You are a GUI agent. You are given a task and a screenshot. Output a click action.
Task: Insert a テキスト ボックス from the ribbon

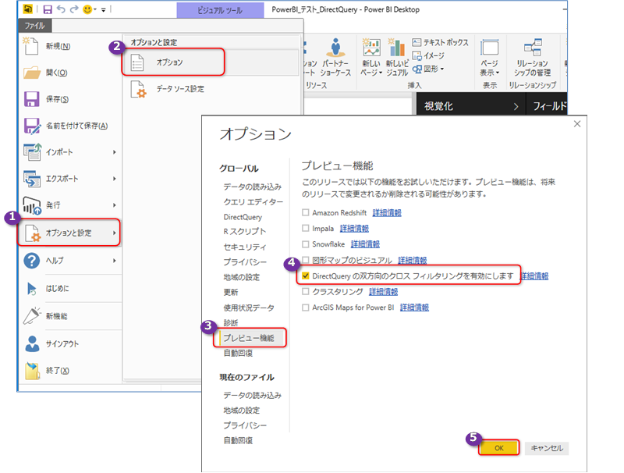tap(441, 42)
